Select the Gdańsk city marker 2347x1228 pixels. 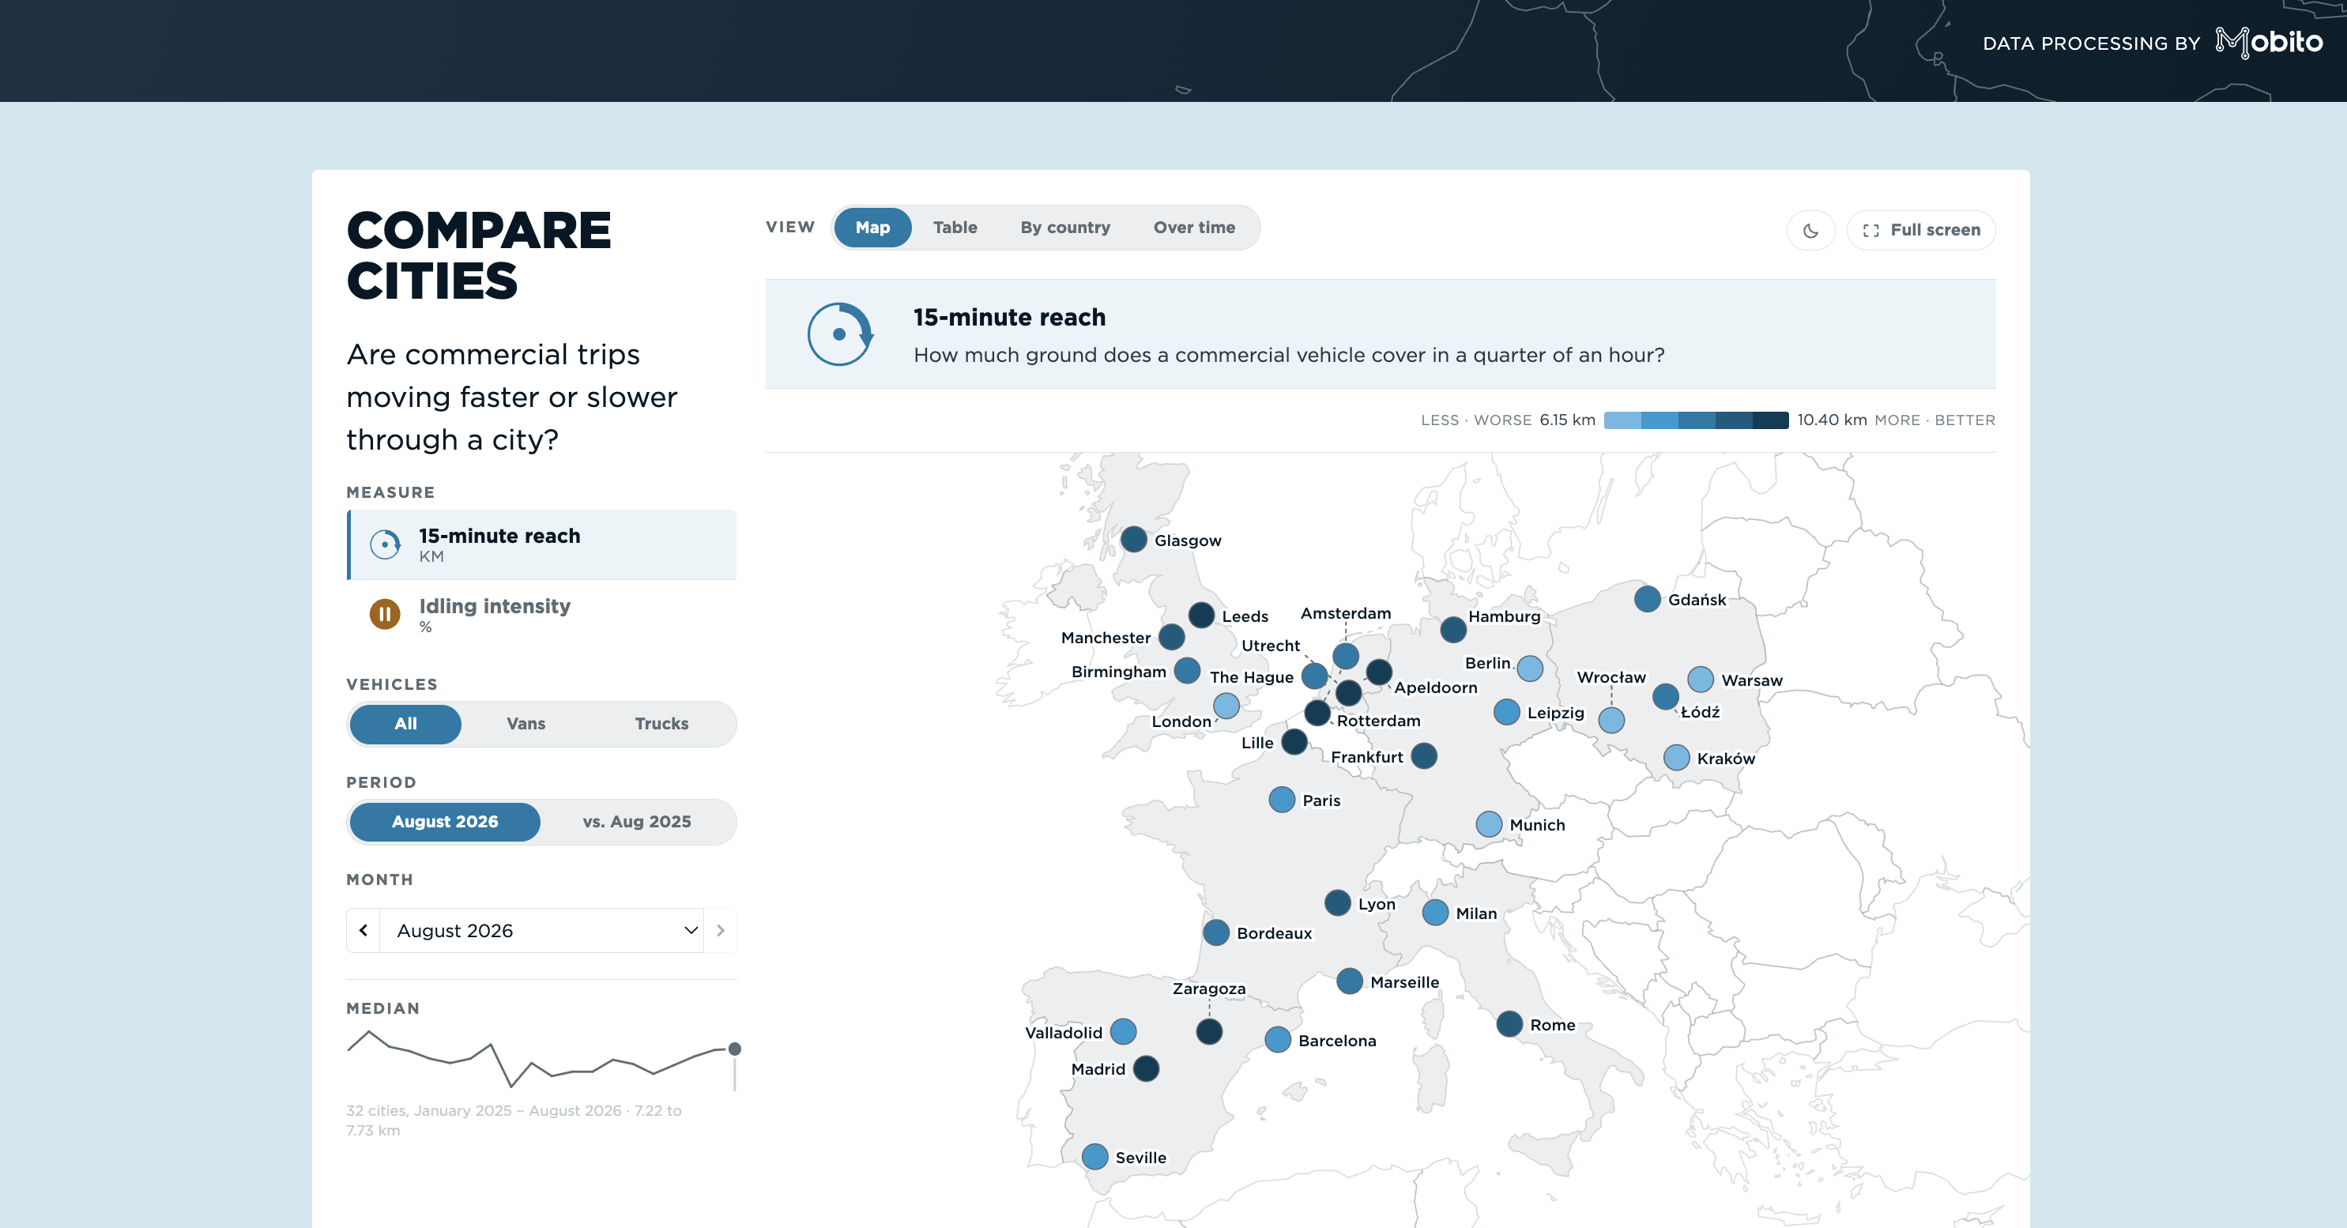1648,600
